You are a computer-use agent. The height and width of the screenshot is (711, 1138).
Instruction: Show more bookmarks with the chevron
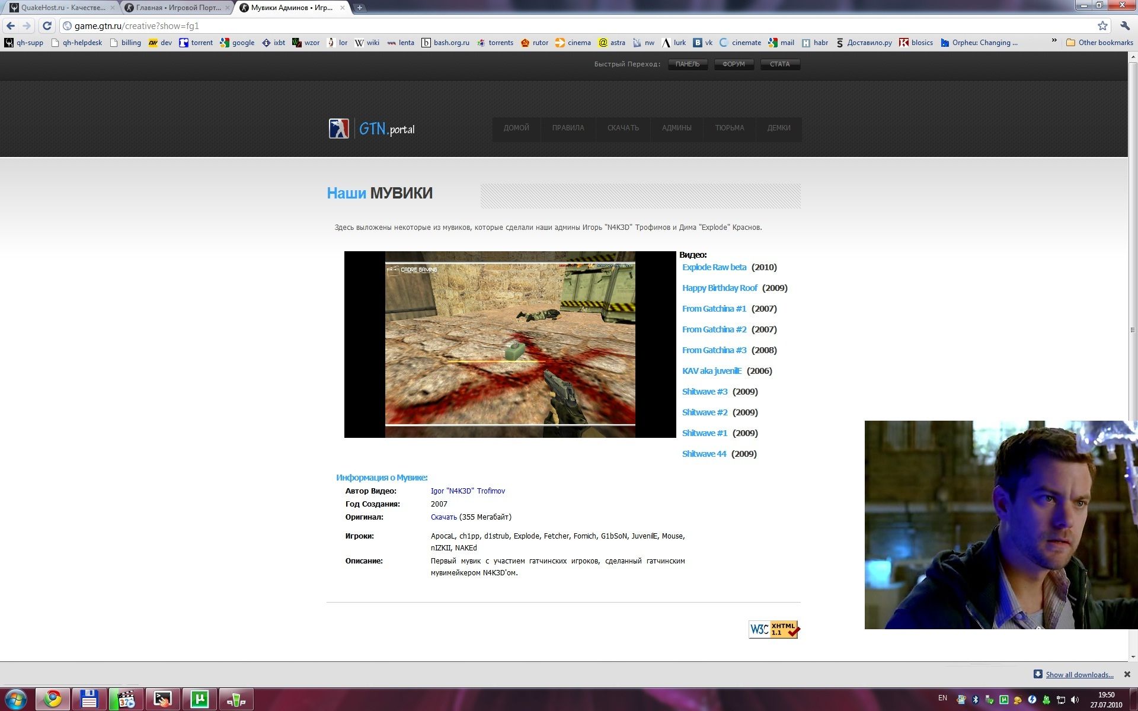coord(1054,41)
